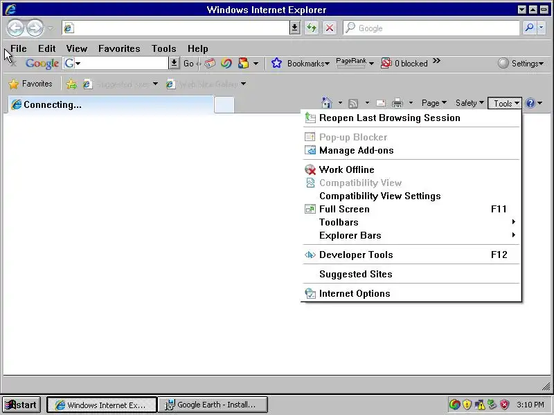Click the Forward navigation arrow button
Screen dimensions: 554x415
[35, 28]
